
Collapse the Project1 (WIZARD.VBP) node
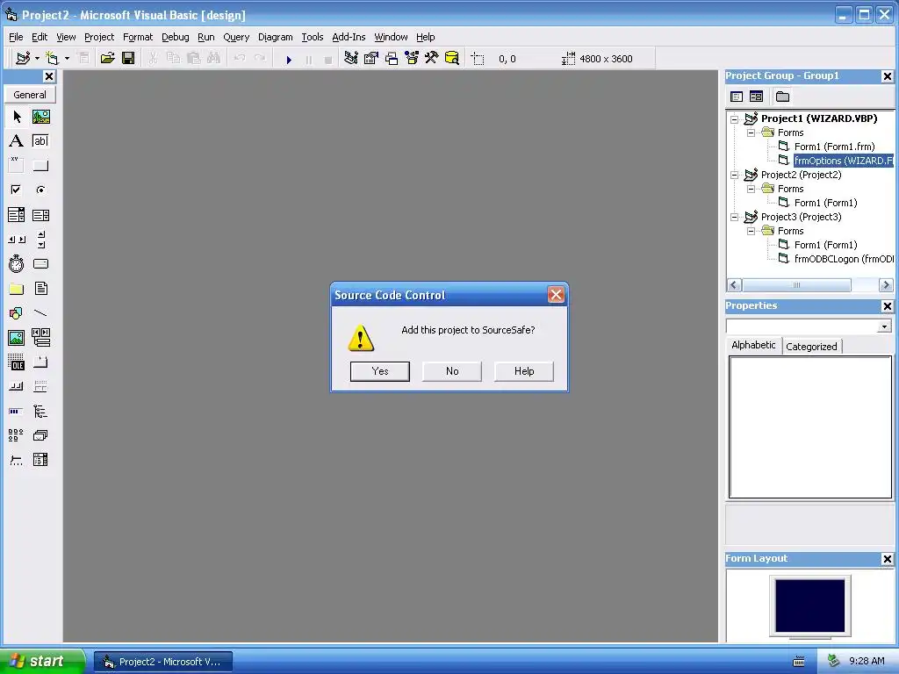(x=735, y=119)
